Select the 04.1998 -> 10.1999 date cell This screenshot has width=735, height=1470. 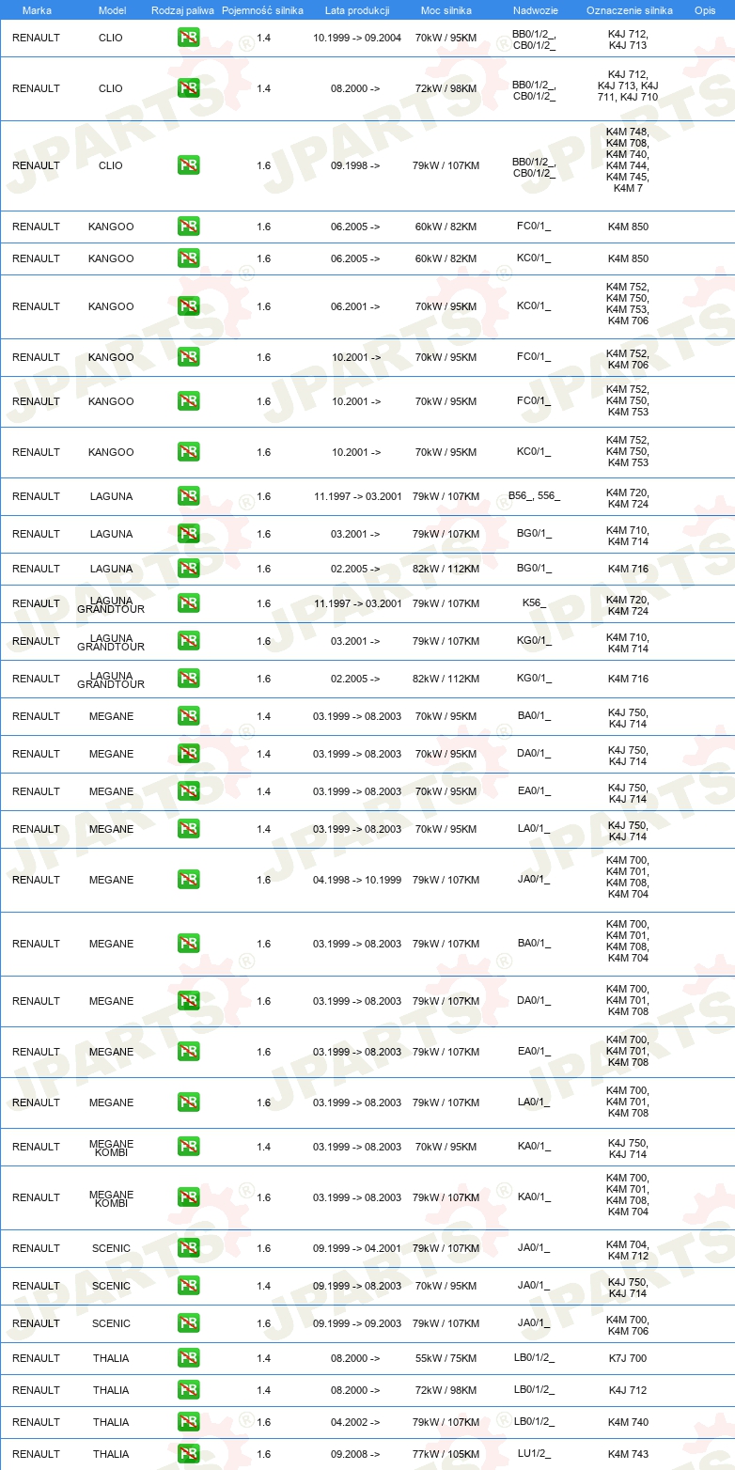tap(357, 880)
